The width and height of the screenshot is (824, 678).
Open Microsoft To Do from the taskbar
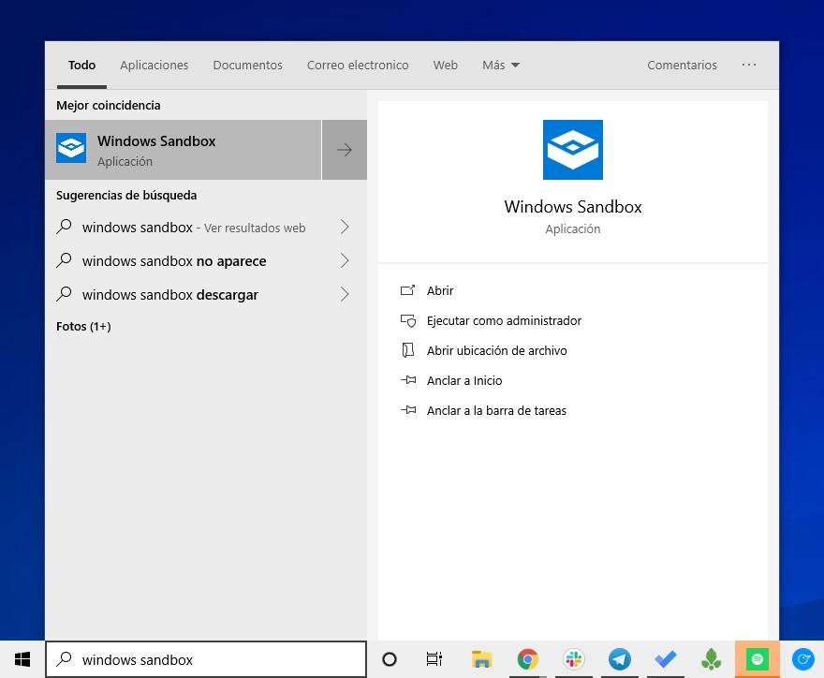pyautogui.click(x=665, y=659)
